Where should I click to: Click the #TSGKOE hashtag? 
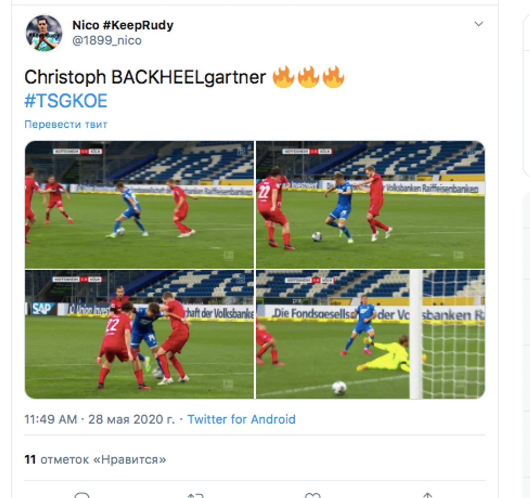66,101
